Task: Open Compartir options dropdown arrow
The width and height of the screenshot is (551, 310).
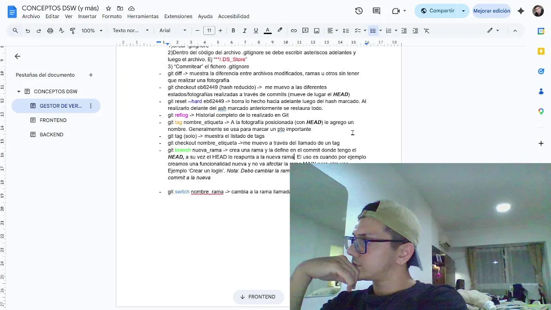Action: tap(464, 11)
